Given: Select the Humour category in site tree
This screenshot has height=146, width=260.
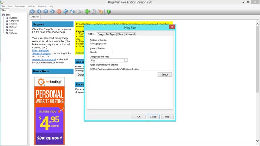Looking at the screenshot, I should (x=13, y=27).
